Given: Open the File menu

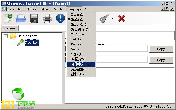Looking at the screenshot, I should (x=11, y=9).
